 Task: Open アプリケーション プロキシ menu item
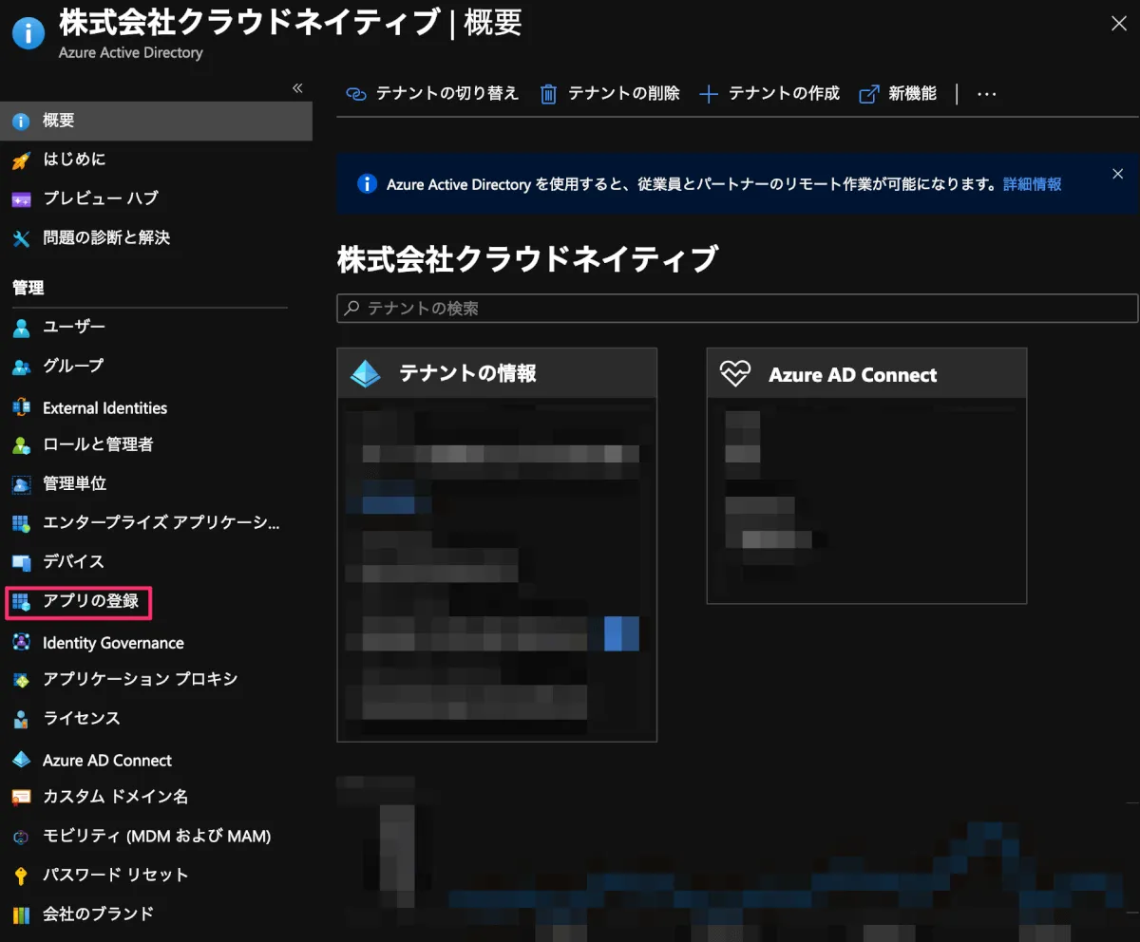pyautogui.click(x=140, y=679)
